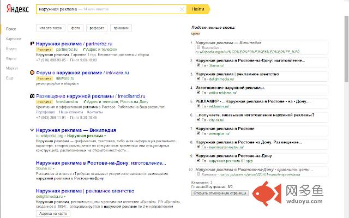Open Карты in sidebar
The height and width of the screenshot is (218, 349).
[x=11, y=58]
